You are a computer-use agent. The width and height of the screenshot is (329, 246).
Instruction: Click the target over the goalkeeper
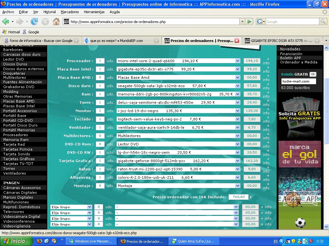[x=293, y=199]
